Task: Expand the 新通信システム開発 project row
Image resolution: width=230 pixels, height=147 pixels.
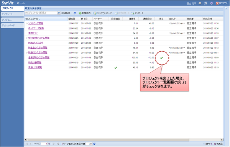Action: tap(27, 52)
